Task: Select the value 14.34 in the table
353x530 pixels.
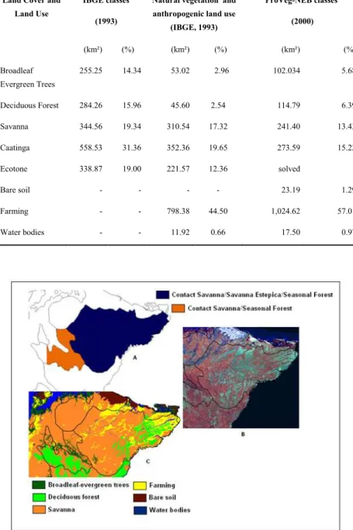Action: coord(132,71)
